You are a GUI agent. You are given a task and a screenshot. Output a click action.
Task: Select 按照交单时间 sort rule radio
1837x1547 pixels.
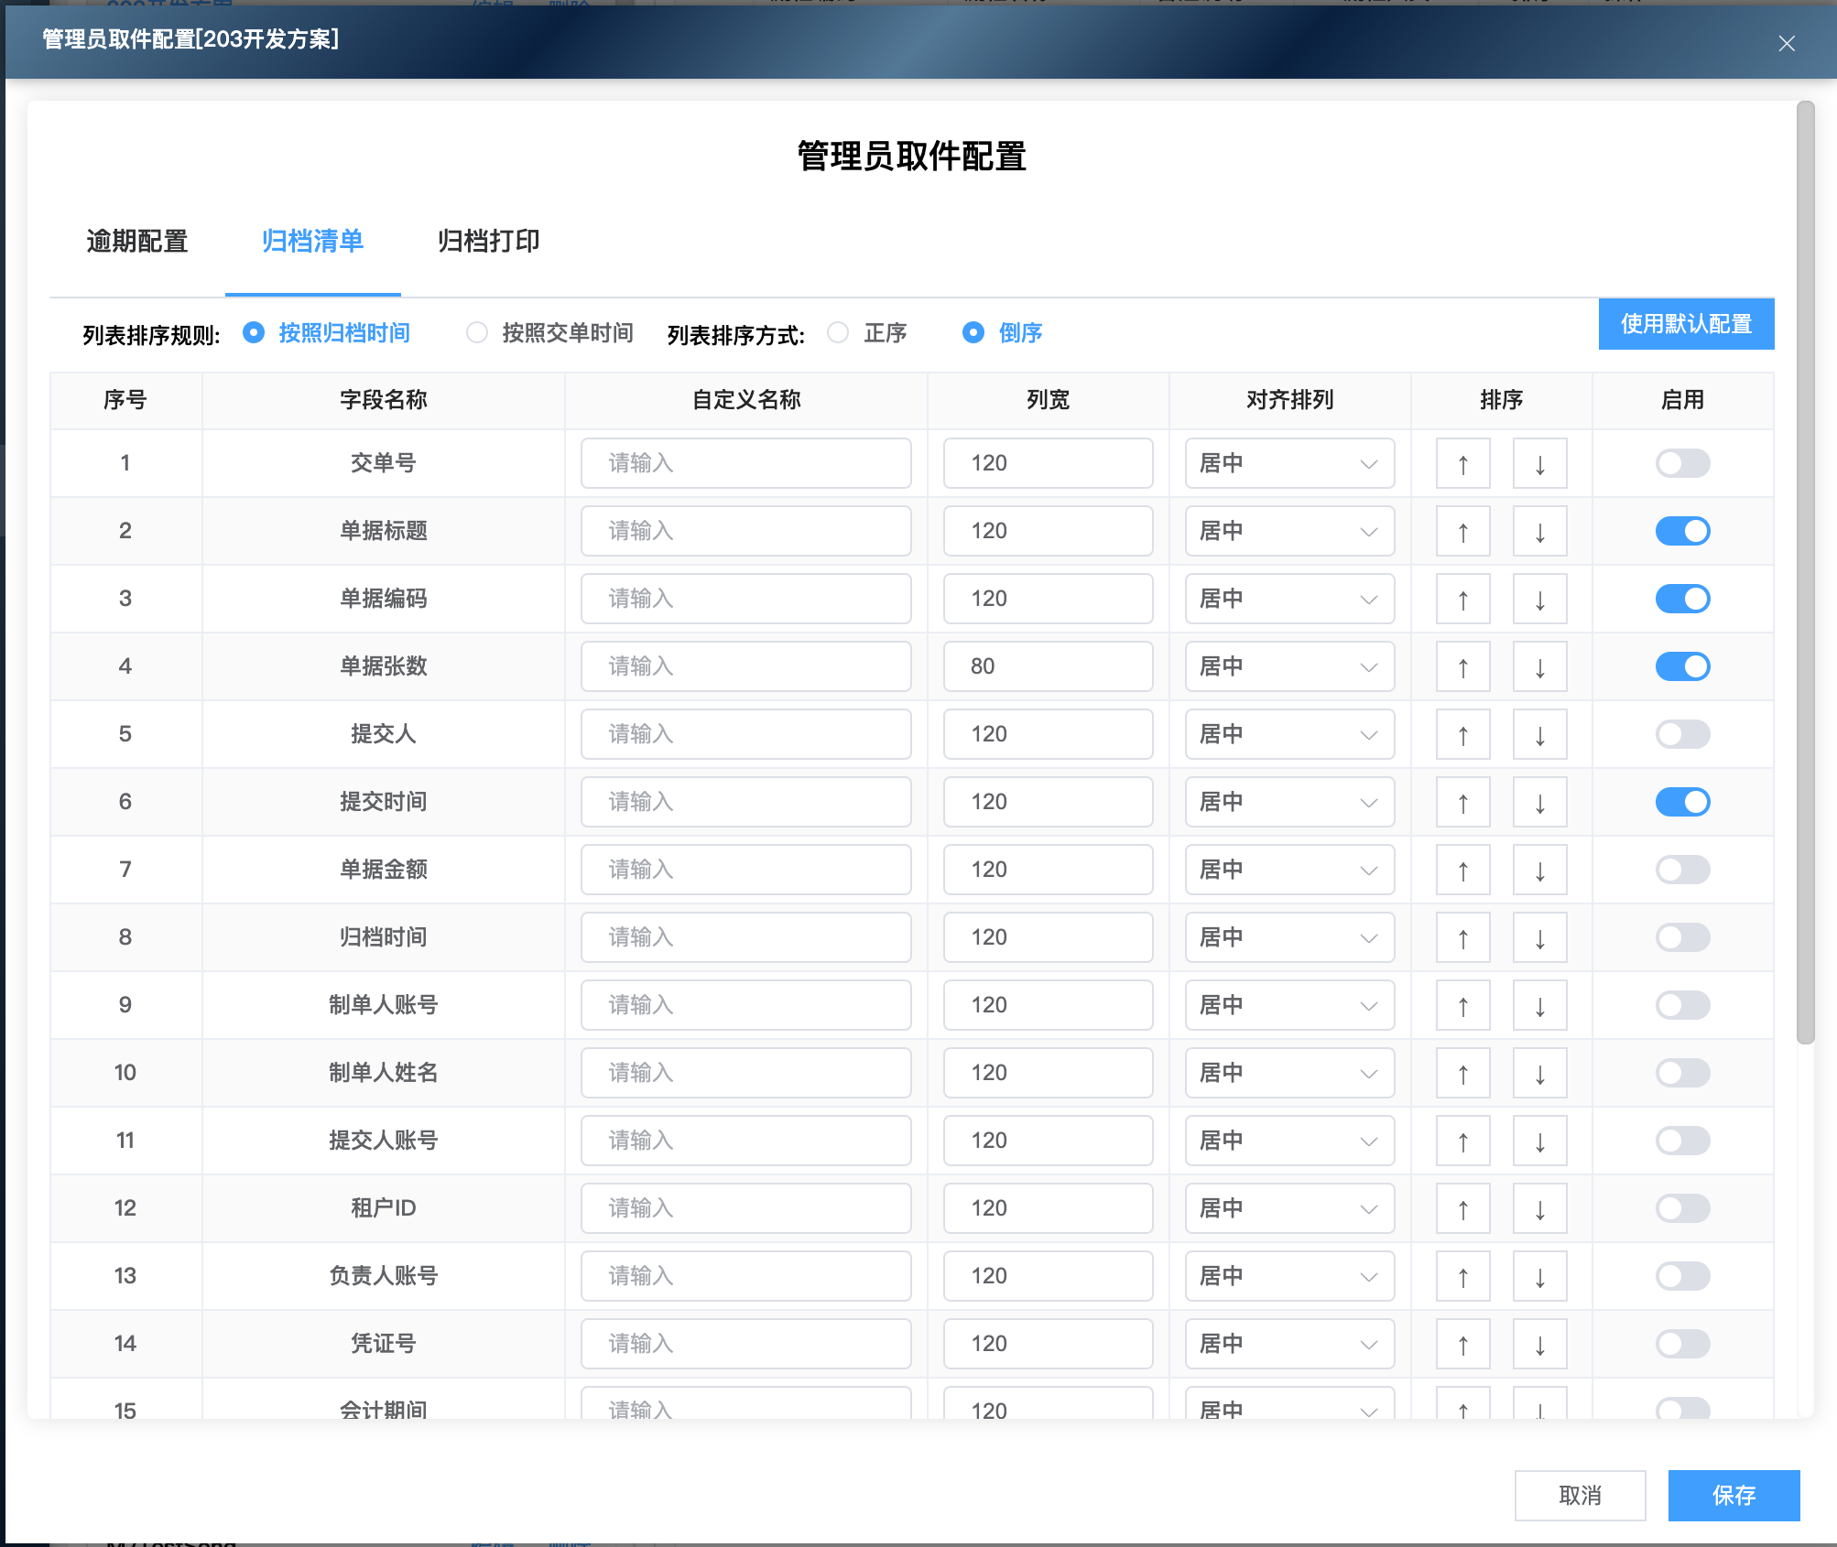click(477, 333)
